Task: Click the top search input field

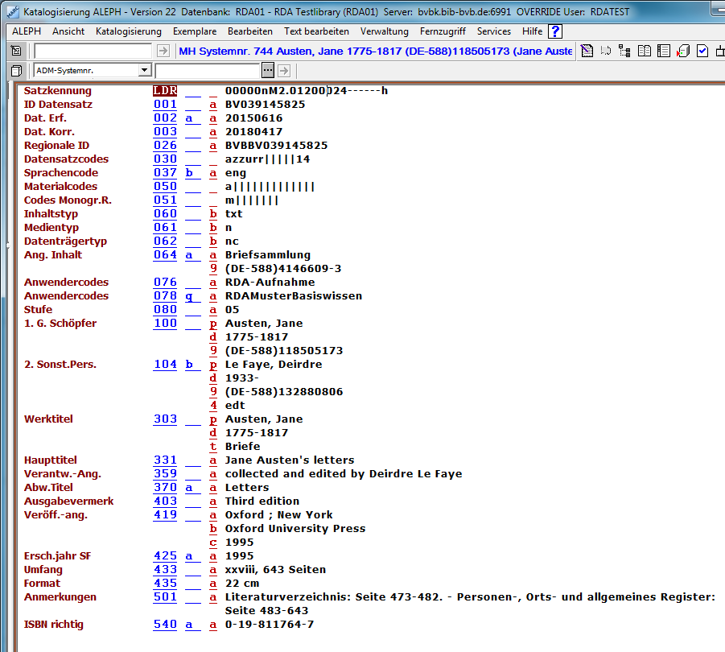Action: tap(93, 51)
